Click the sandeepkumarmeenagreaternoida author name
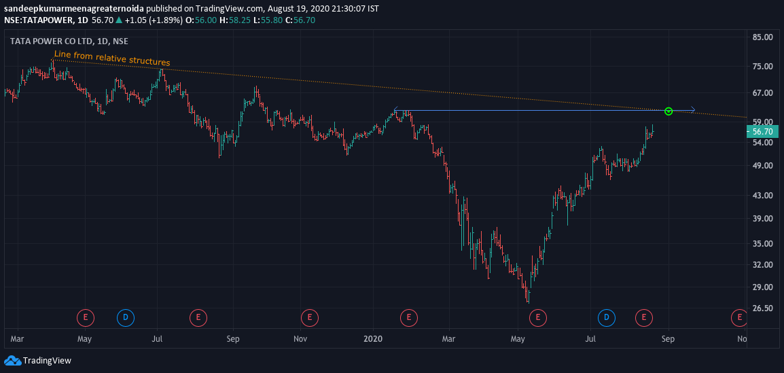 pyautogui.click(x=75, y=9)
